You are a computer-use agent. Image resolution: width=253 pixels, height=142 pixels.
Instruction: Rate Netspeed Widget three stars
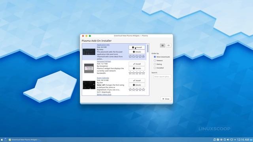tap(137, 73)
